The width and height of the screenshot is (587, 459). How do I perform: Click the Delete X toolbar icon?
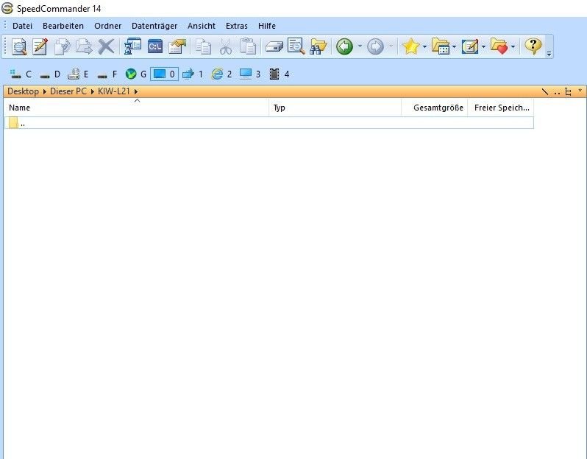[x=106, y=47]
